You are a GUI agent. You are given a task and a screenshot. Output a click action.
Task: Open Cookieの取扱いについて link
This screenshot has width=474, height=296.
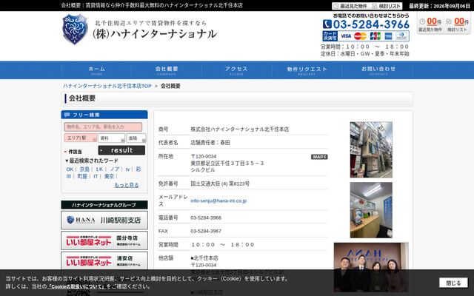pyautogui.click(x=76, y=286)
